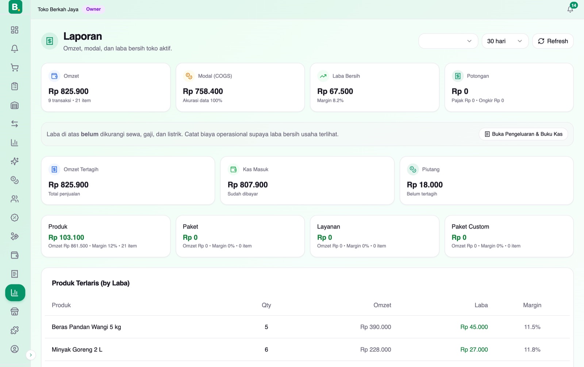Open the sidebar bell alerts icon
The image size is (584, 367).
click(x=15, y=48)
